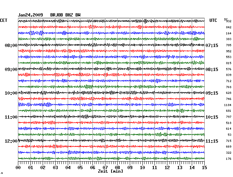Viewport: 233px width, 177px height.
Task: Click minute tick label '00'
Action: click(18, 167)
